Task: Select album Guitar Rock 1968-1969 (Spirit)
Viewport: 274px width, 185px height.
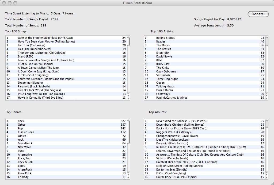Action: [x=205, y=177]
